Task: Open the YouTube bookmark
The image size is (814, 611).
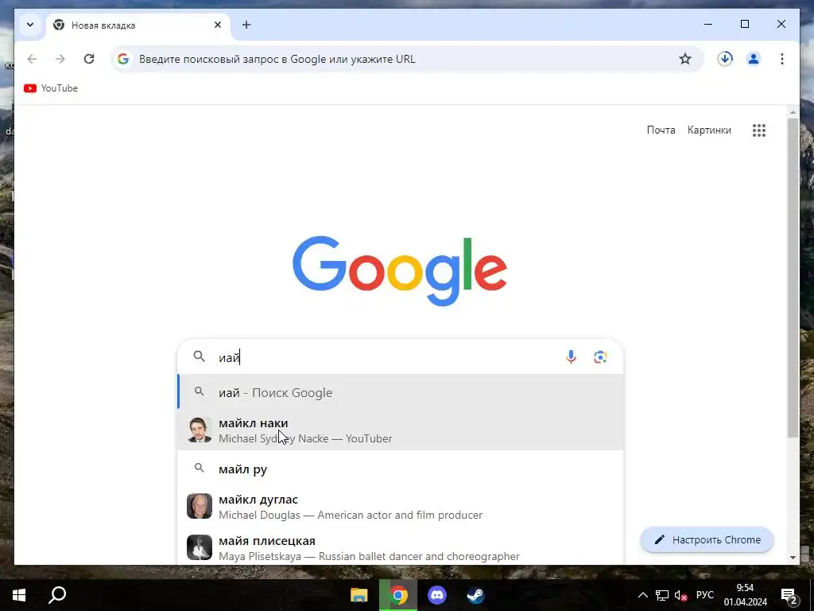Action: pos(51,88)
